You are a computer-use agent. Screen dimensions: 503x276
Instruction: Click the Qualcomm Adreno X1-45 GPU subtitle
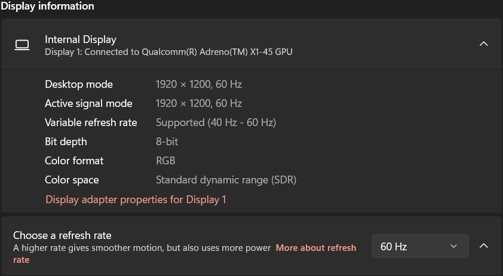pyautogui.click(x=168, y=51)
